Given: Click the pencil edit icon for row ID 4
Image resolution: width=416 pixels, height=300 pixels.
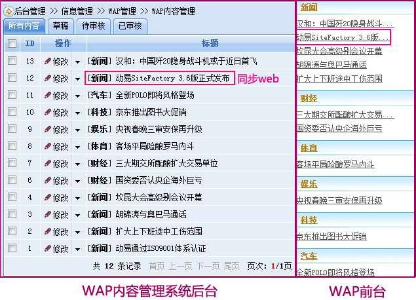Looking at the screenshot, I should pos(48,197).
